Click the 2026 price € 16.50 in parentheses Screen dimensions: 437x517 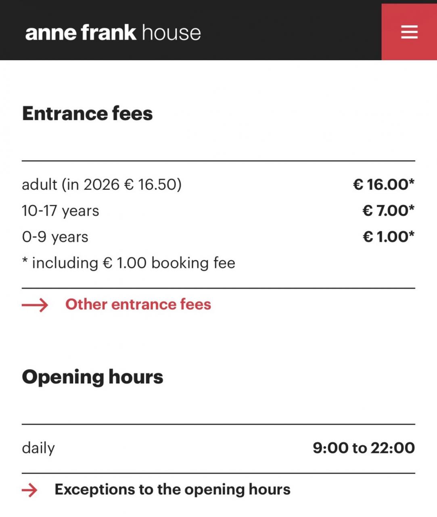click(x=153, y=185)
